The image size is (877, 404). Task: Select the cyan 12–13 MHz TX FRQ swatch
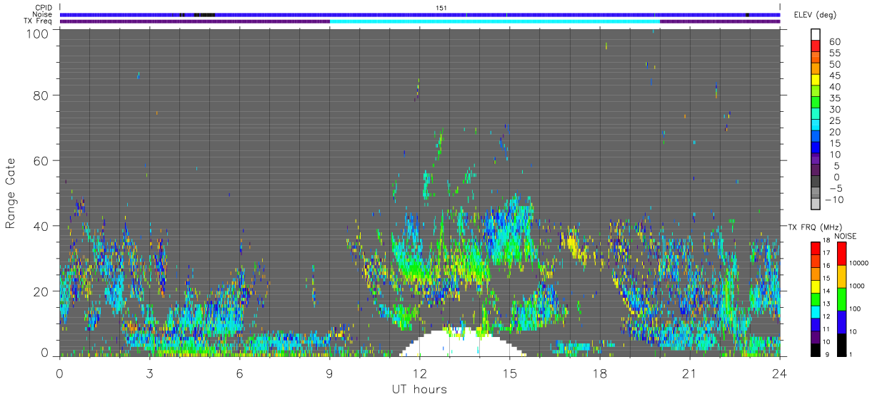816,311
